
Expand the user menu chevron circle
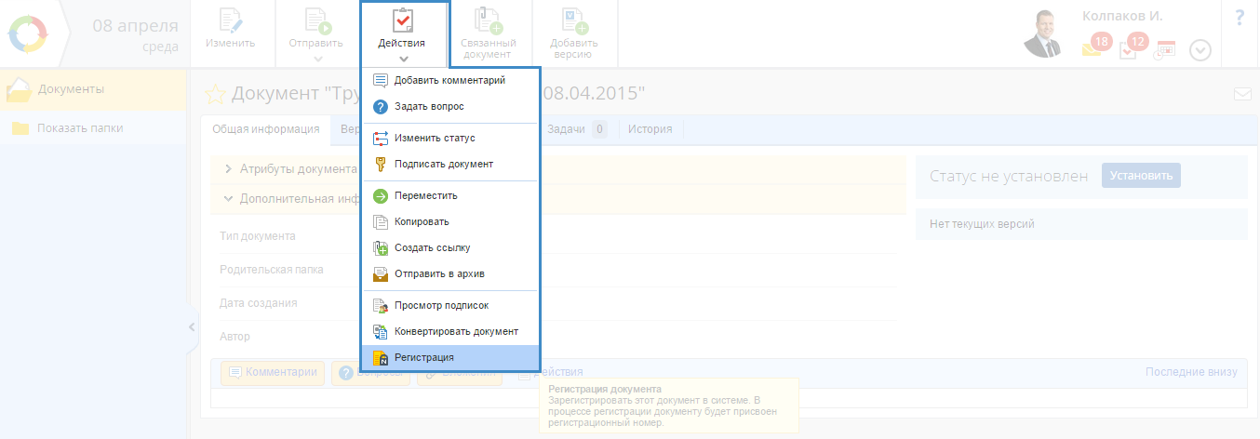click(1200, 50)
